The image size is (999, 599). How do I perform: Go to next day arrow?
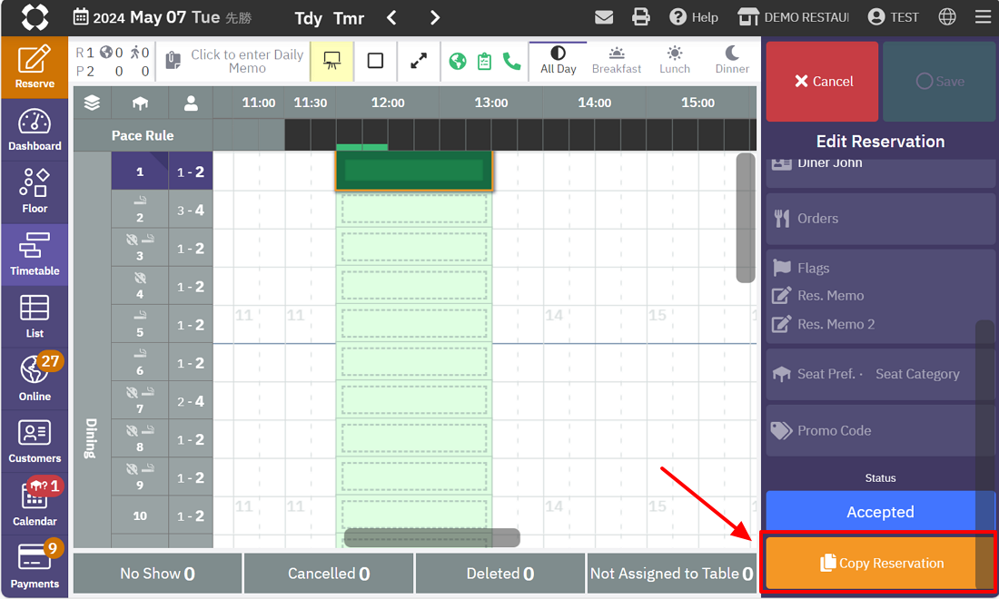pos(435,17)
